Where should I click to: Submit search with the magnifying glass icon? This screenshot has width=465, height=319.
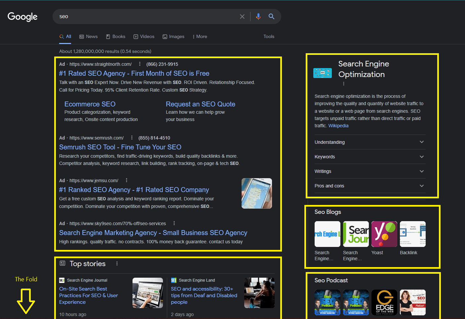point(271,17)
